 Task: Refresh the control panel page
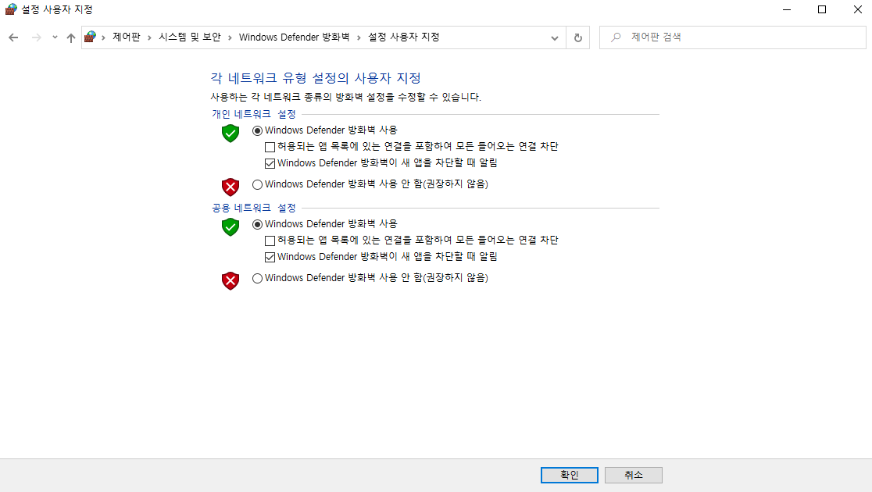pos(577,37)
